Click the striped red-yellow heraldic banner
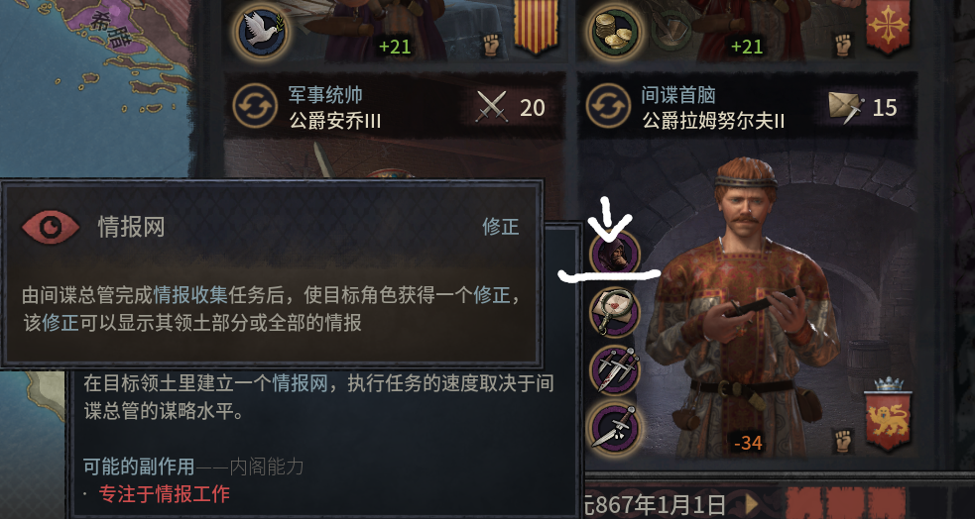This screenshot has width=975, height=519. pos(531,27)
